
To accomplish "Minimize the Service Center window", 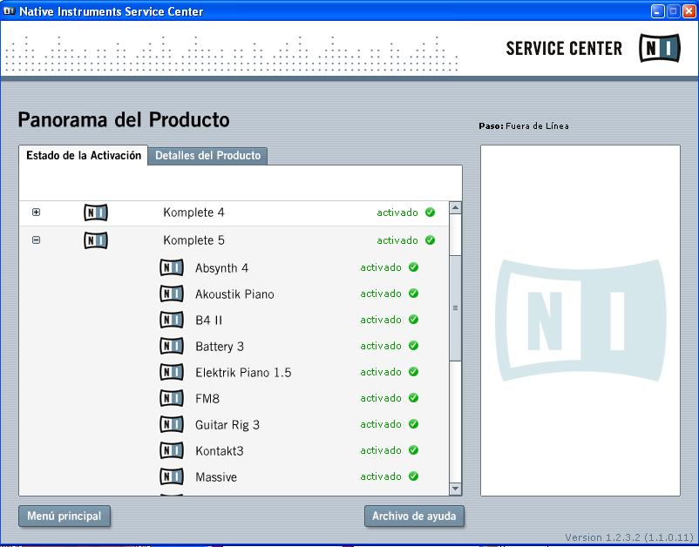I will 657,11.
